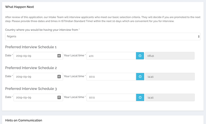Click the What Happen Next heading

pyautogui.click(x=19, y=7)
